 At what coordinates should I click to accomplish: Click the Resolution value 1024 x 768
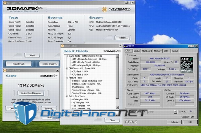pos(73,22)
